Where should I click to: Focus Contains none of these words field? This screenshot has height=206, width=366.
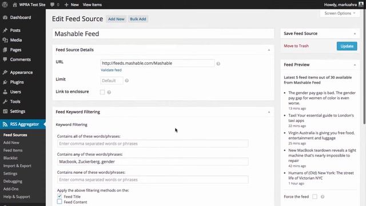153,180
